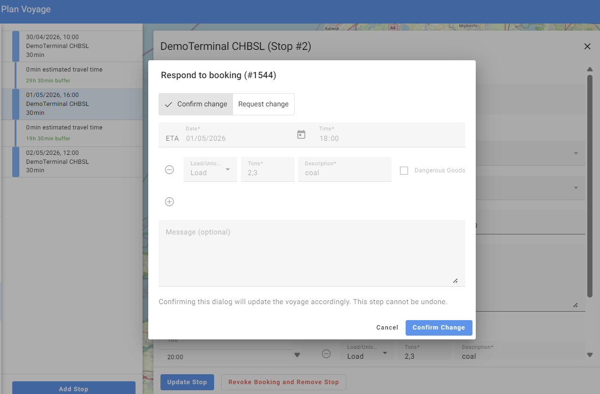
Task: Enable the Dangerous Goods checkbox
Action: [404, 170]
